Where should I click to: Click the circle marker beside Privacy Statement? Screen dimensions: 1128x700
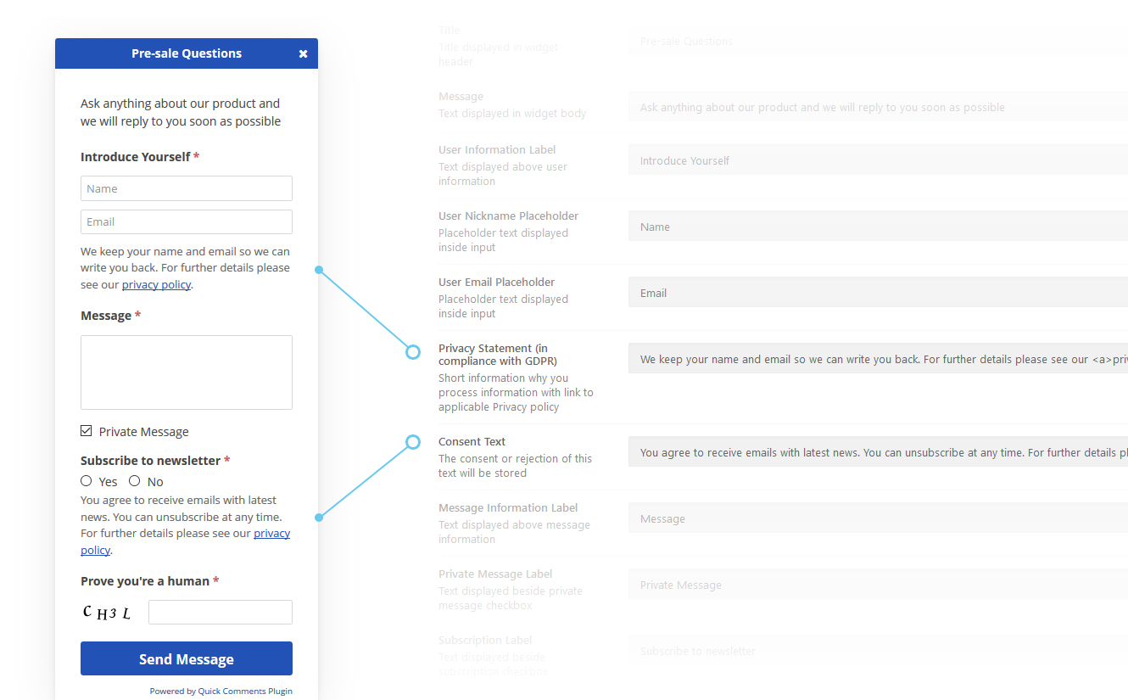[x=413, y=352]
